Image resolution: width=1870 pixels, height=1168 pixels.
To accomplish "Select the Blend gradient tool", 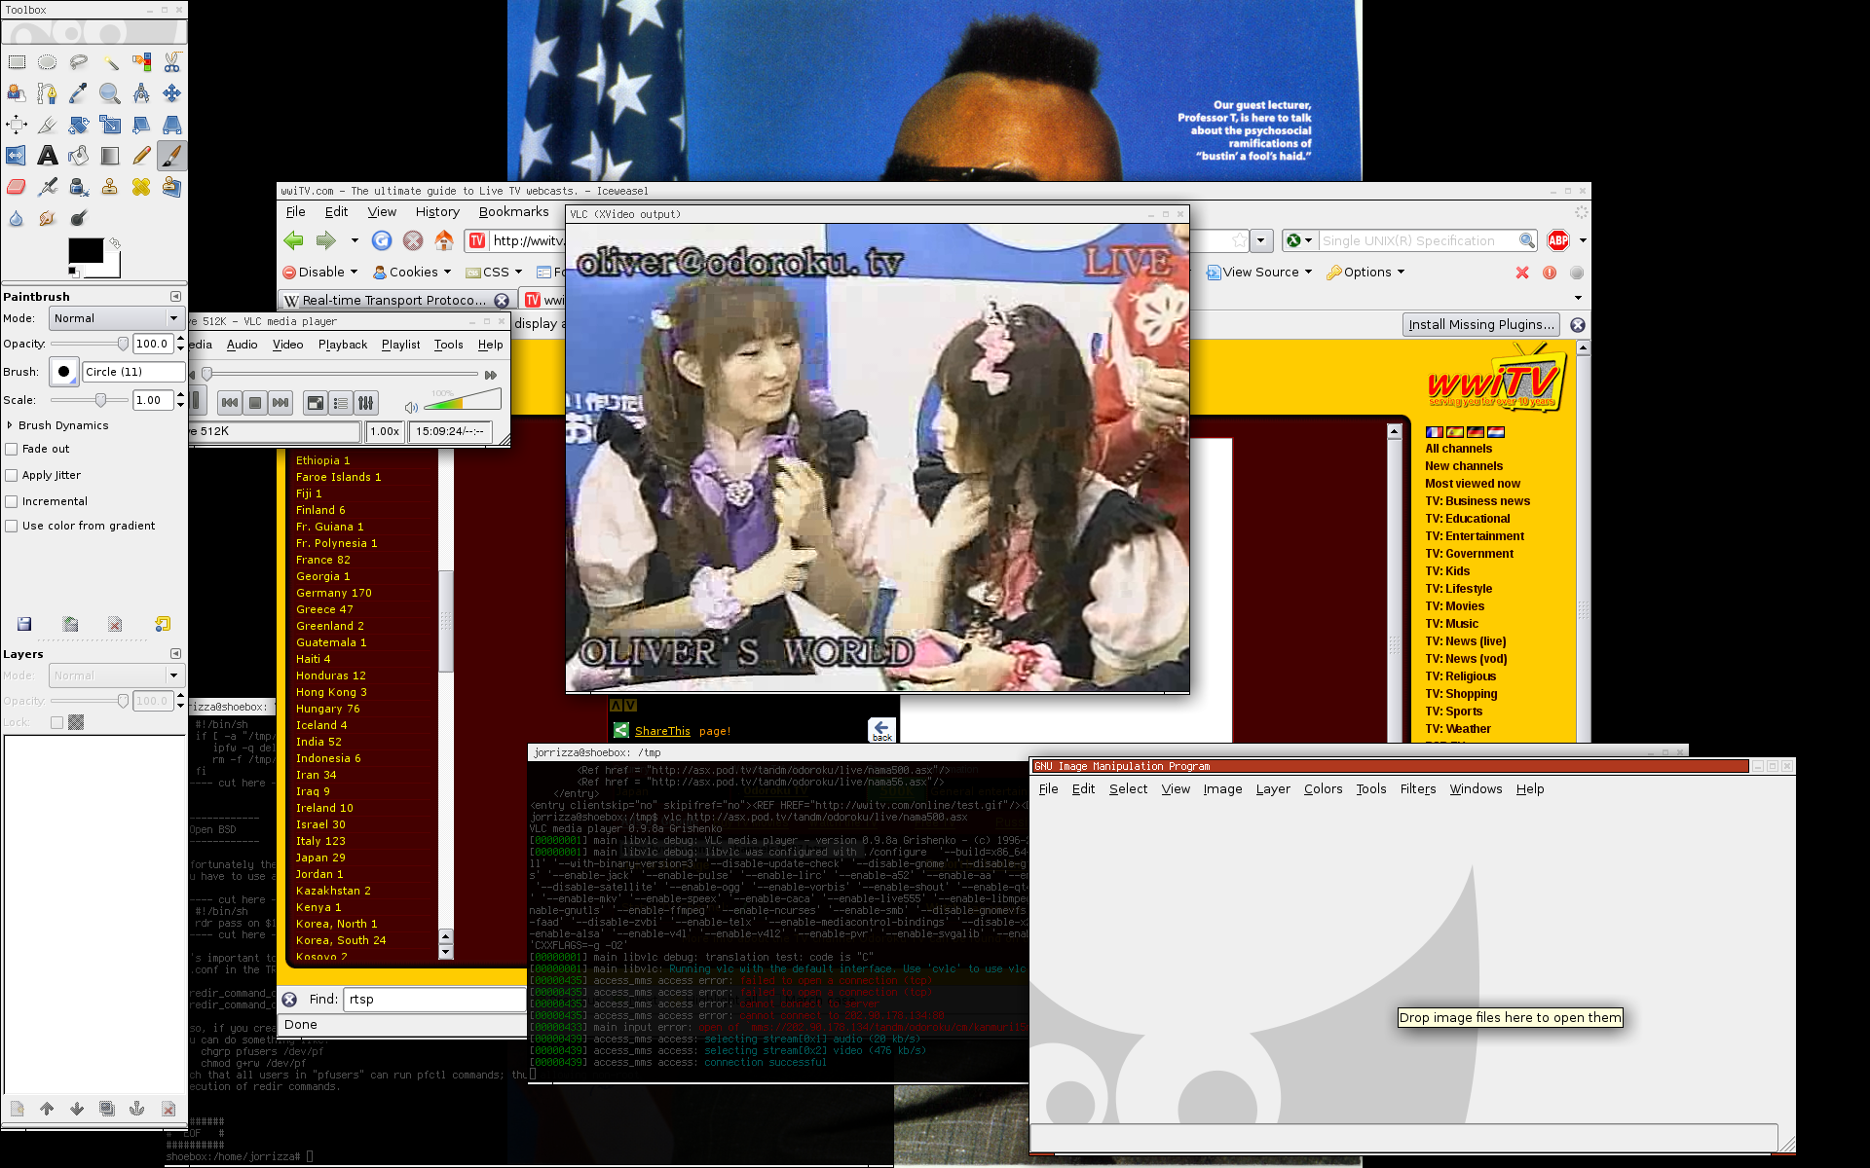I will (x=110, y=156).
